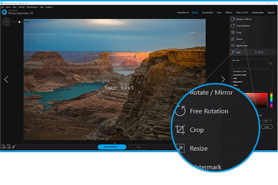
Task: Select the Cascadia Code font
Action: [x=240, y=72]
